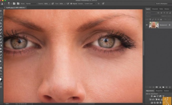172x105 pixels.
Task: Switch to the Properties panel tab
Action: (159, 91)
